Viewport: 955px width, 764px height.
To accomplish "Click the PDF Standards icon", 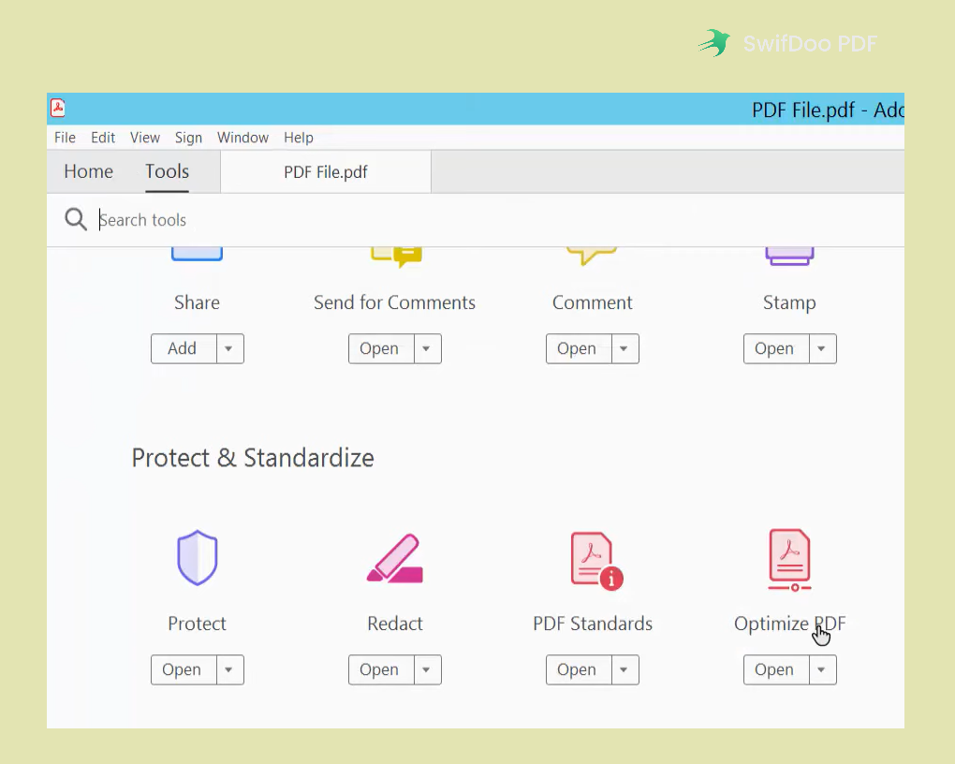I will (x=596, y=561).
